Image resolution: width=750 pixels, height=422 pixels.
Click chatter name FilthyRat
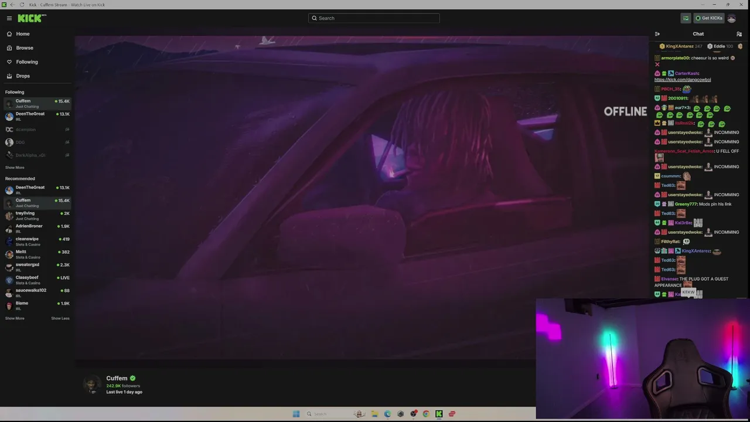[670, 241]
